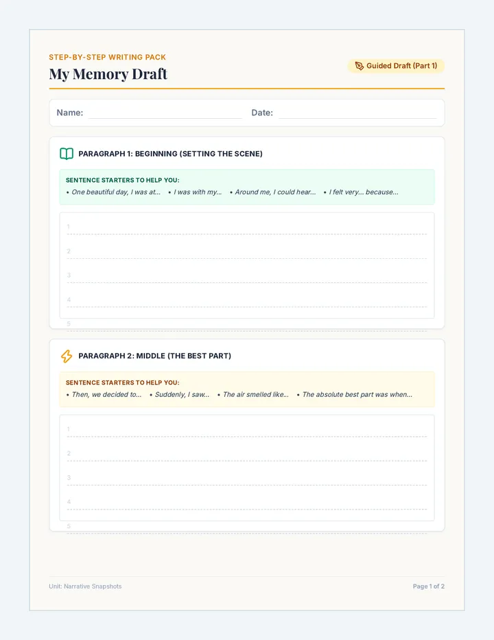Click the Guided Draft (Part 1) badge
Screen dimensions: 494x640
pos(396,66)
